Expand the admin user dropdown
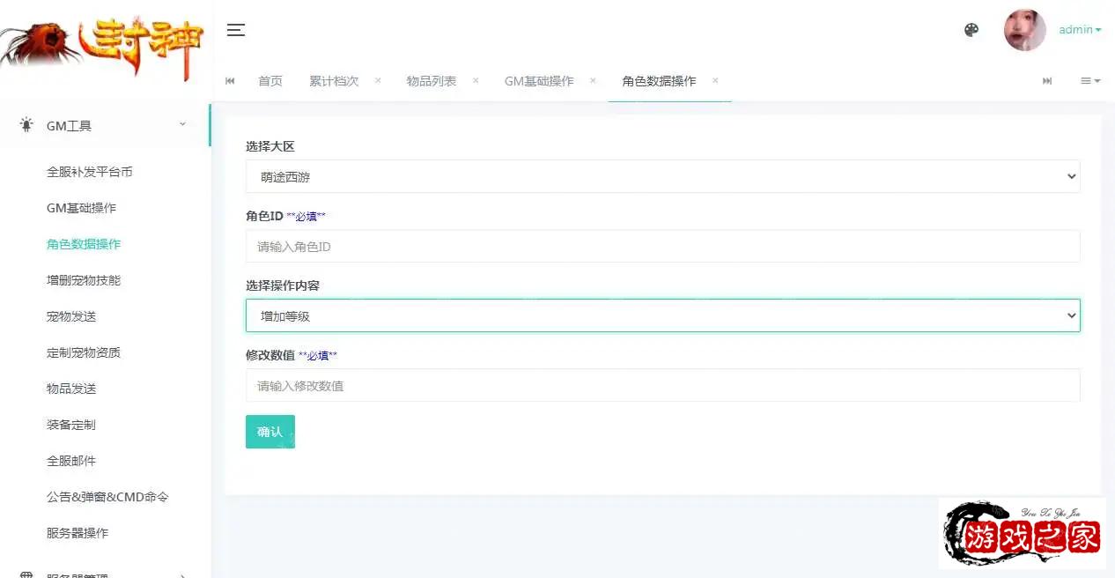 pos(1080,30)
